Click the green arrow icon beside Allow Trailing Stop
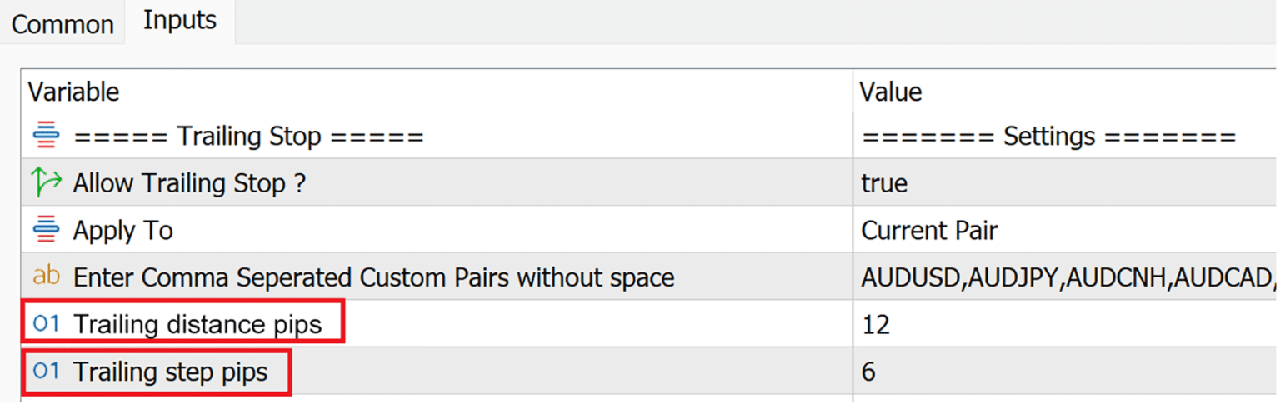Viewport: 1280px width, 404px height. pos(47,182)
